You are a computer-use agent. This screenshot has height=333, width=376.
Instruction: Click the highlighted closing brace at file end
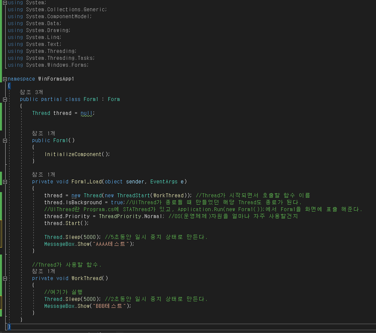9,326
